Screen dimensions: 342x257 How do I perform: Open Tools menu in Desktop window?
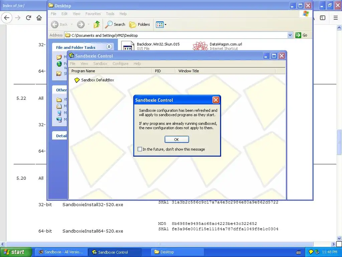(110, 14)
